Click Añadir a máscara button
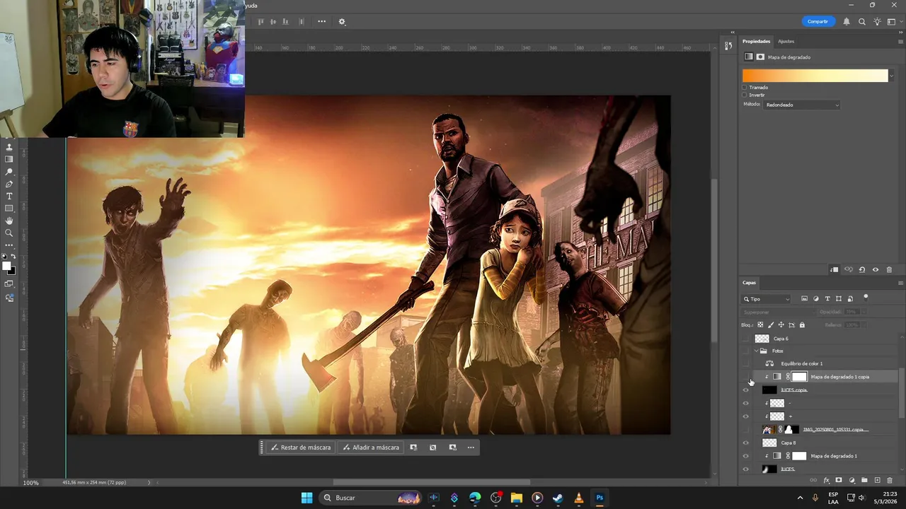This screenshot has width=906, height=509. (x=371, y=447)
